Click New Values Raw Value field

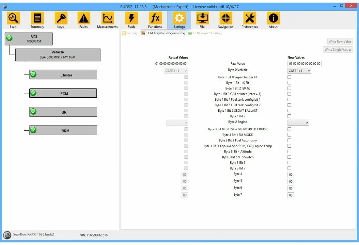coord(304,63)
